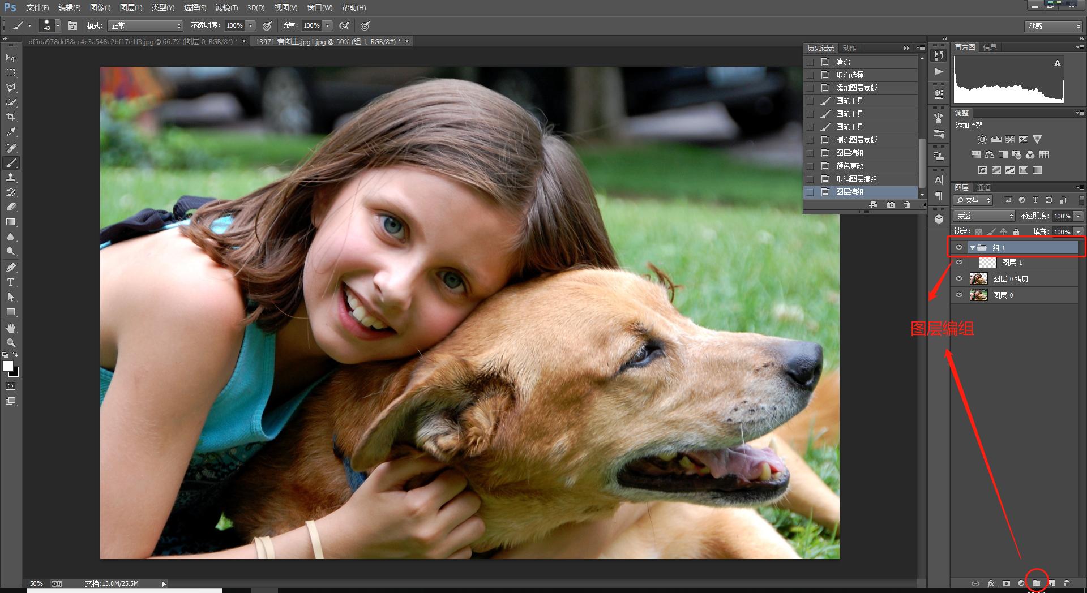The image size is (1087, 593).
Task: Hide the 图层 0 拷贝 layer
Action: pos(959,279)
